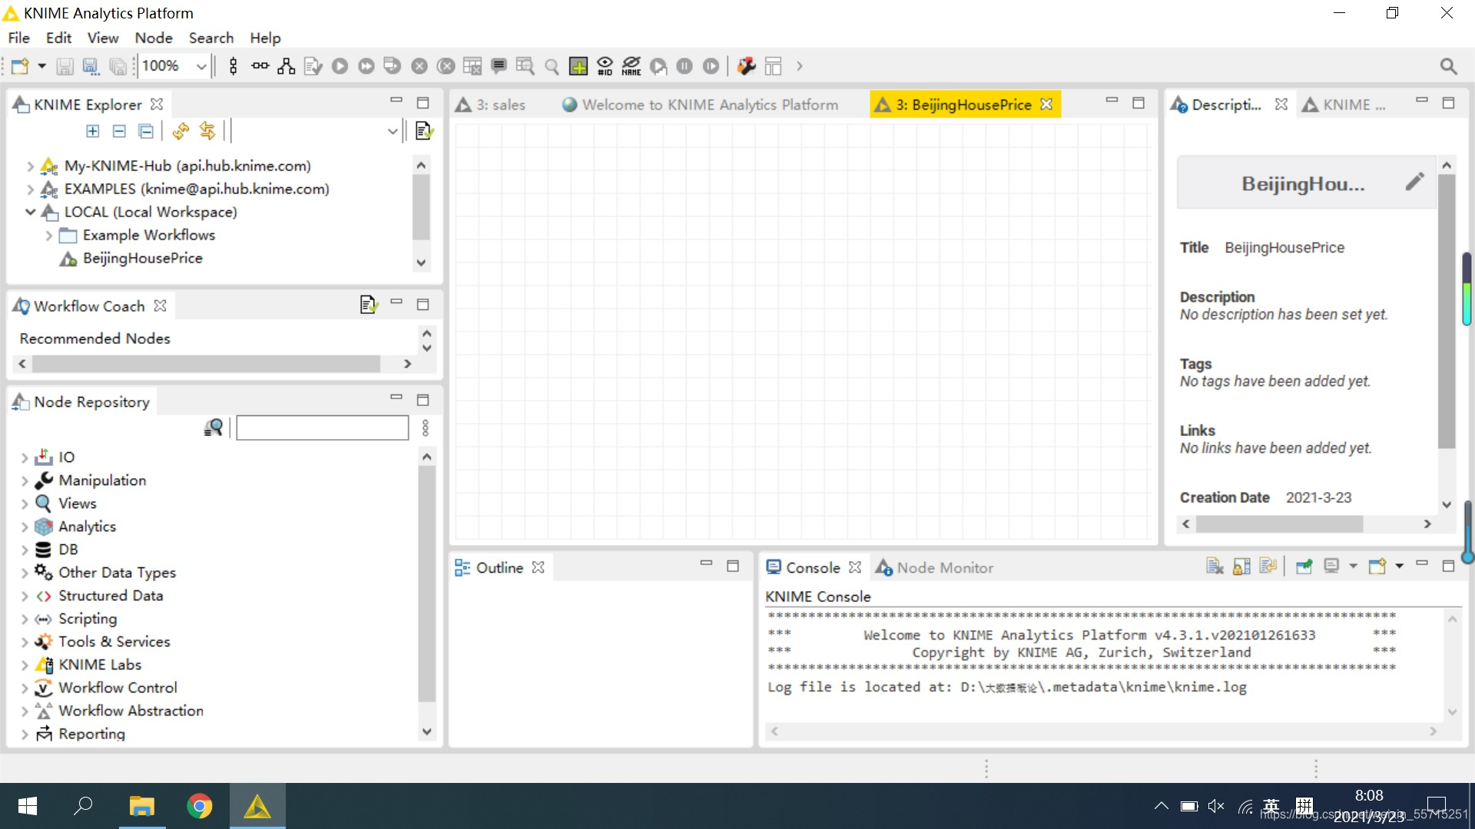Expand the IO category
1475x829 pixels.
[x=25, y=458]
